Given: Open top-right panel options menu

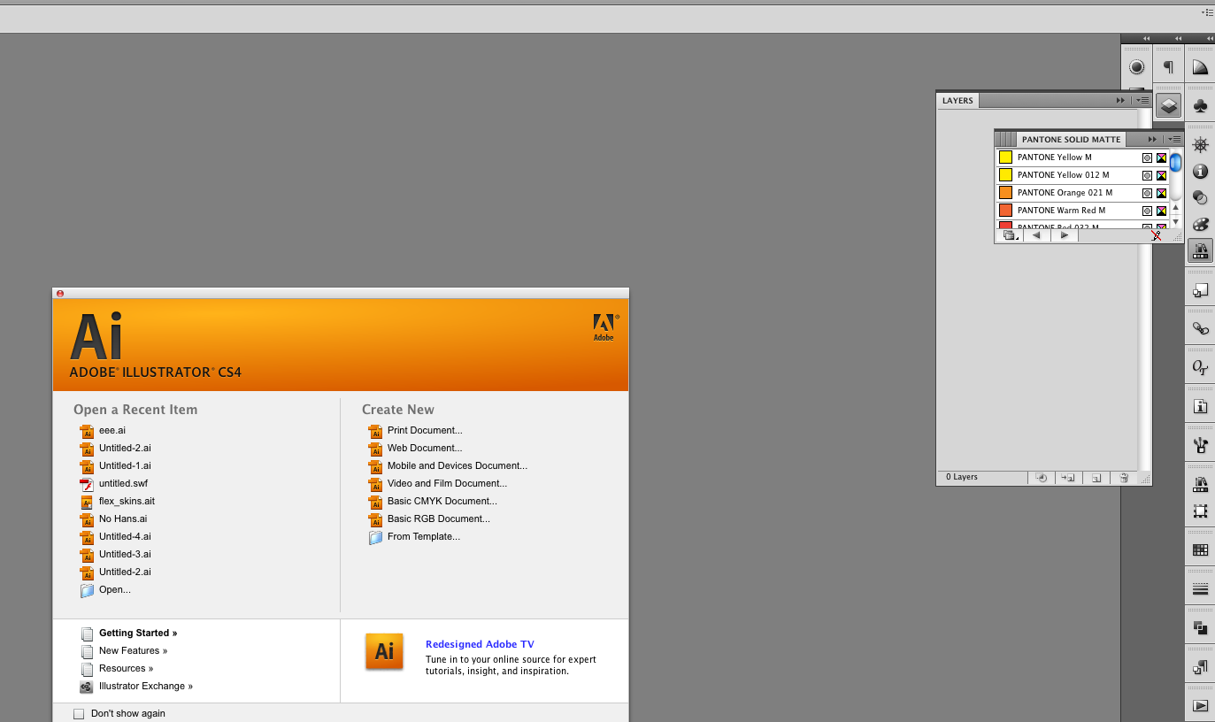Looking at the screenshot, I should click(x=1207, y=12).
